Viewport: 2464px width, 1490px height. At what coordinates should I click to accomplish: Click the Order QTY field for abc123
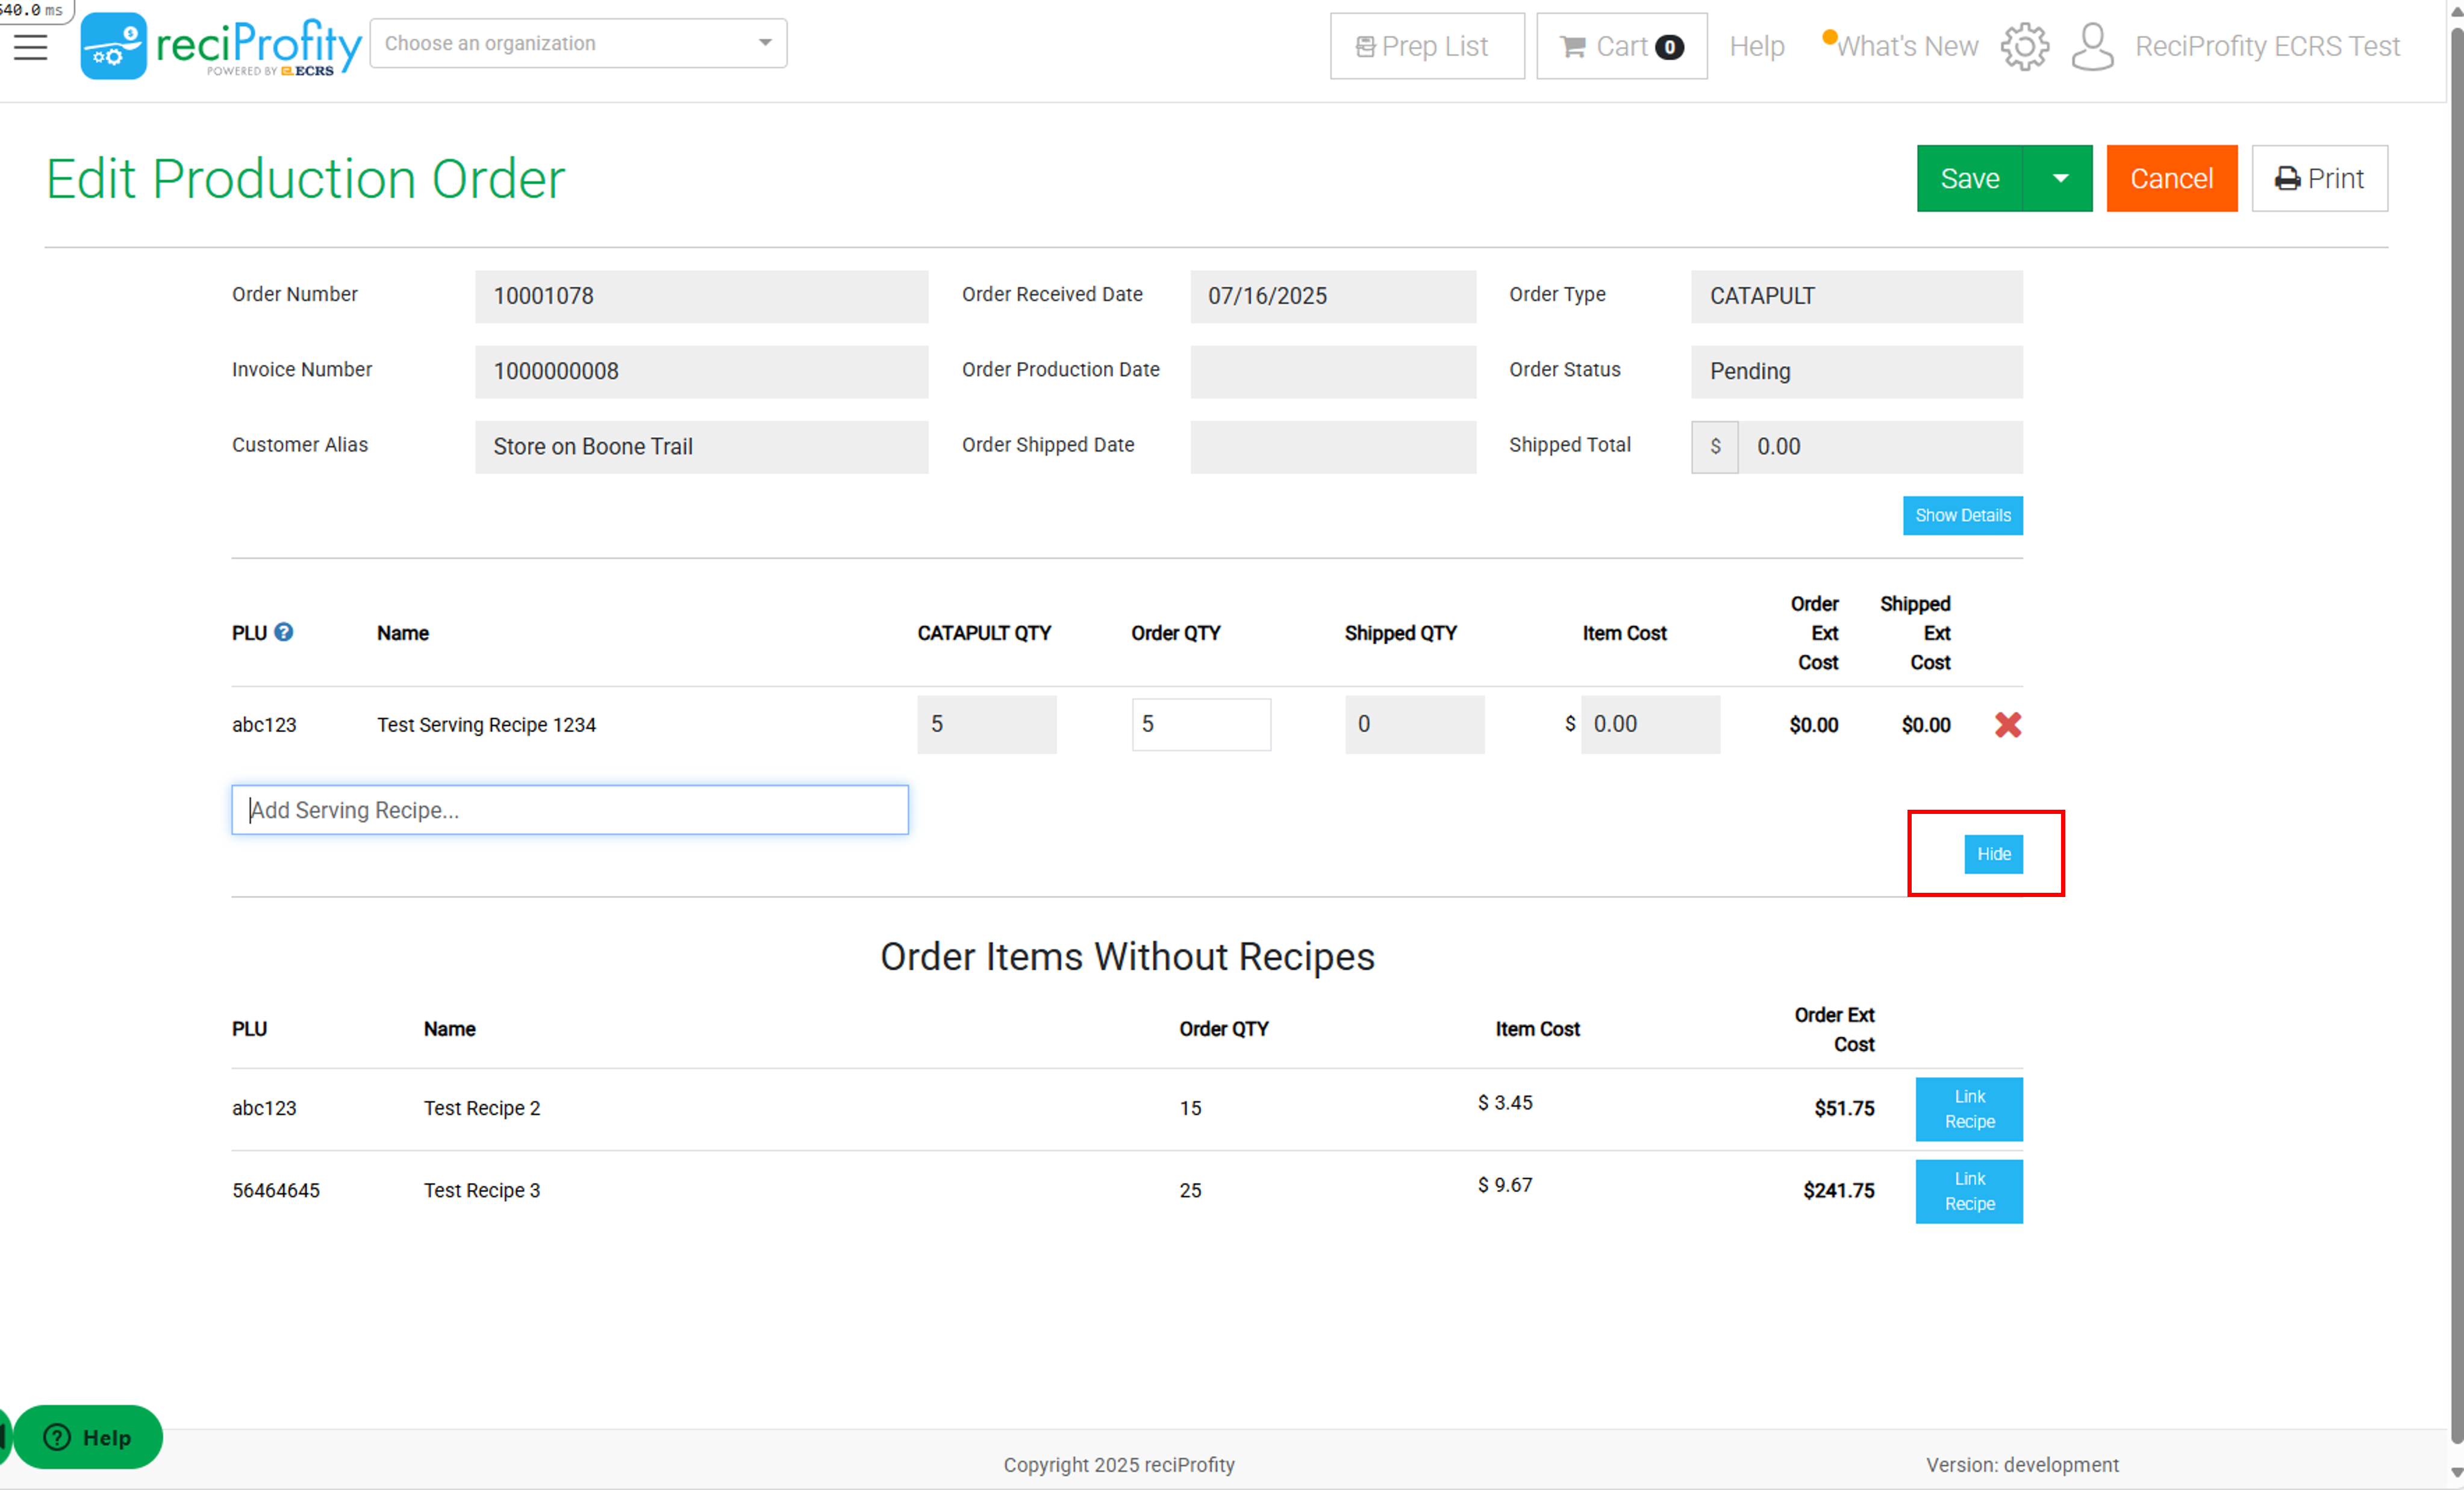(1201, 724)
